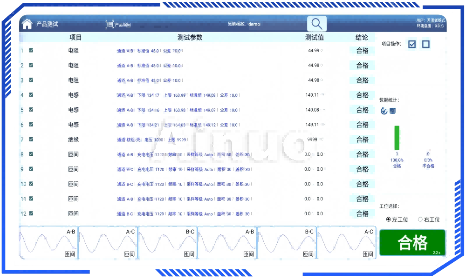This screenshot has width=466, height=279.
Task: Click the search magnifier icon
Action: coord(316,23)
